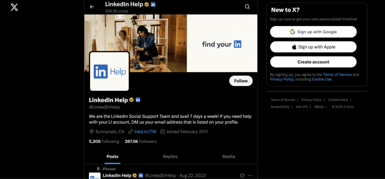This screenshot has height=179, width=385.
Task: Expand the More footer menu
Action: point(321,107)
